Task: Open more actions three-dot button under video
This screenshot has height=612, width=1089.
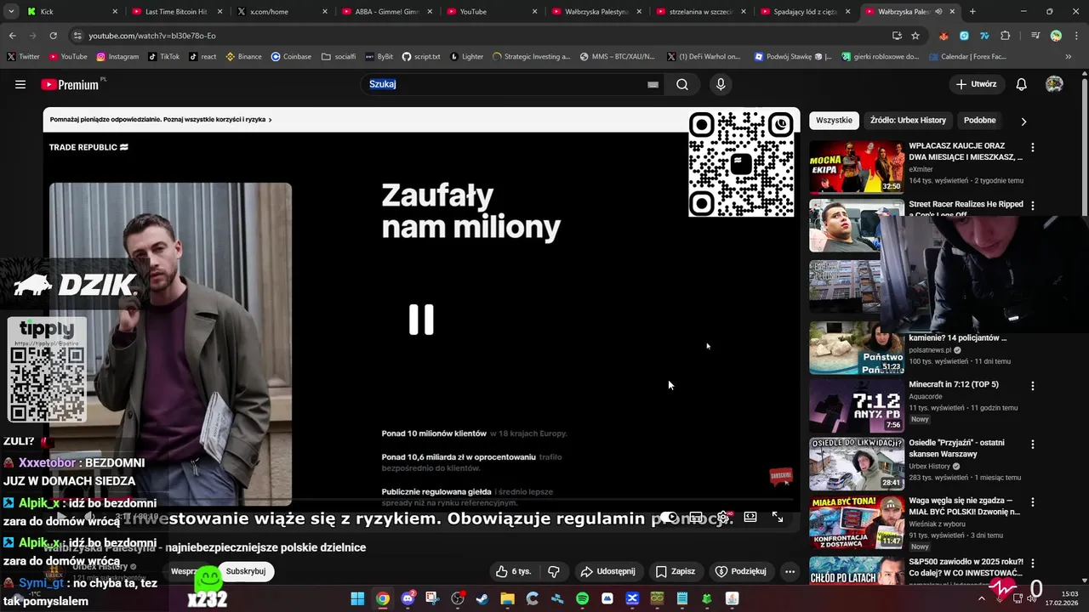Action: 790,571
